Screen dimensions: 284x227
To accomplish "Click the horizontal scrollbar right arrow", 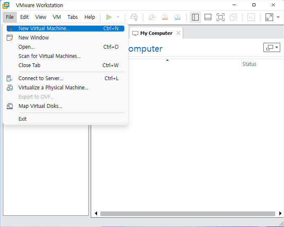I will 280,214.
